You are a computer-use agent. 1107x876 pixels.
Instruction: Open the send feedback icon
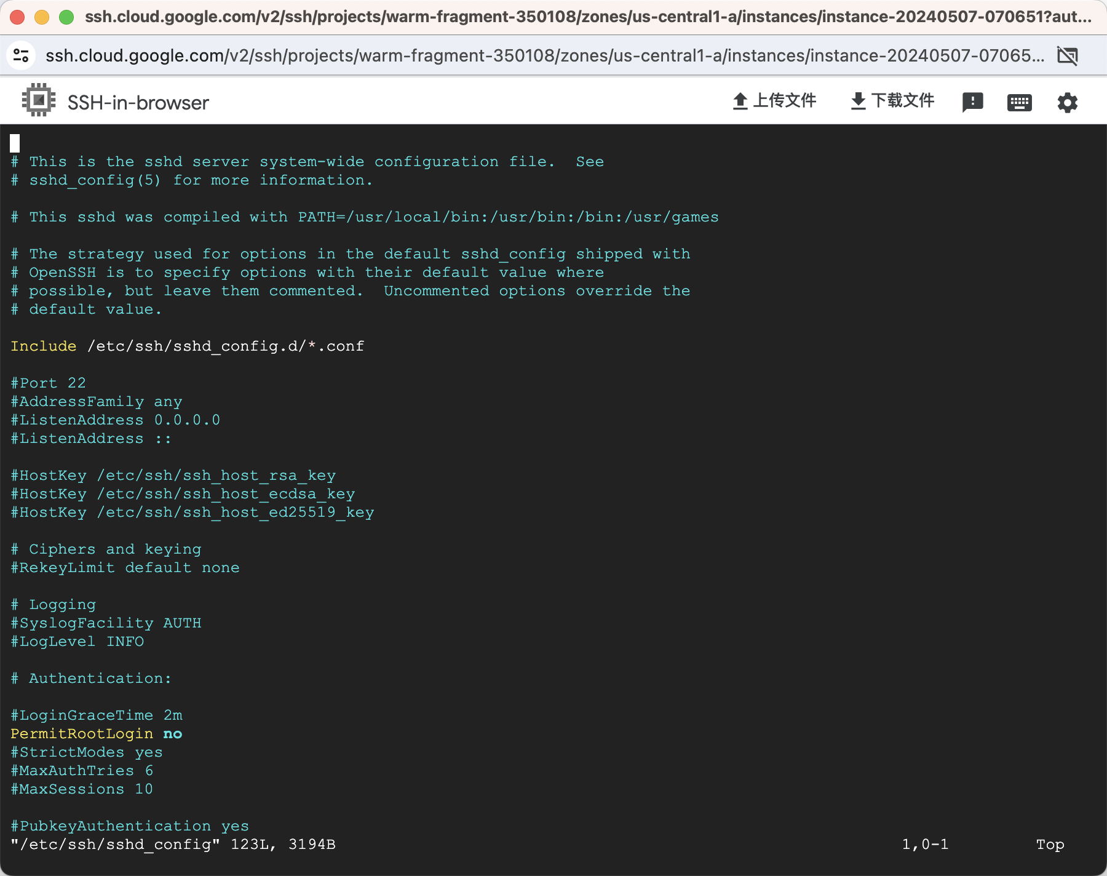(972, 102)
